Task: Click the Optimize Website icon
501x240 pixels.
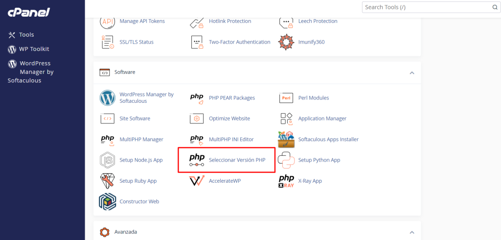Action: [197, 119]
